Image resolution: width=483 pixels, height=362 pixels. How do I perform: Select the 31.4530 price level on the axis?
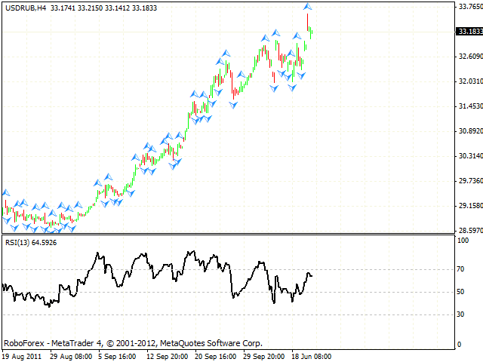tap(469, 106)
